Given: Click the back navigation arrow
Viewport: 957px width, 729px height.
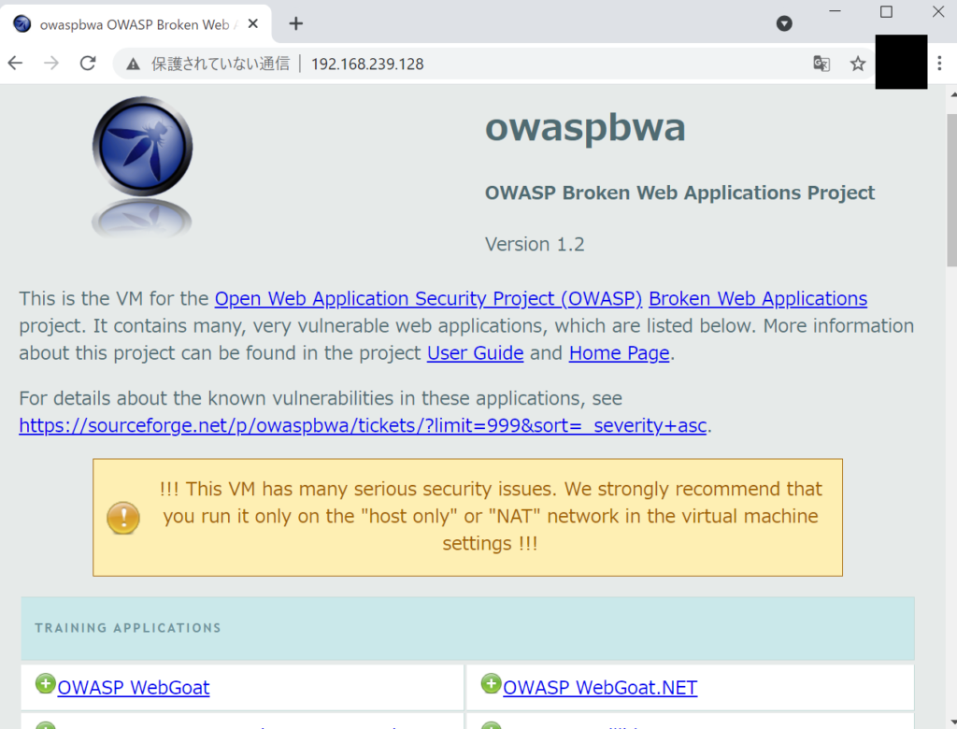Looking at the screenshot, I should click(15, 63).
